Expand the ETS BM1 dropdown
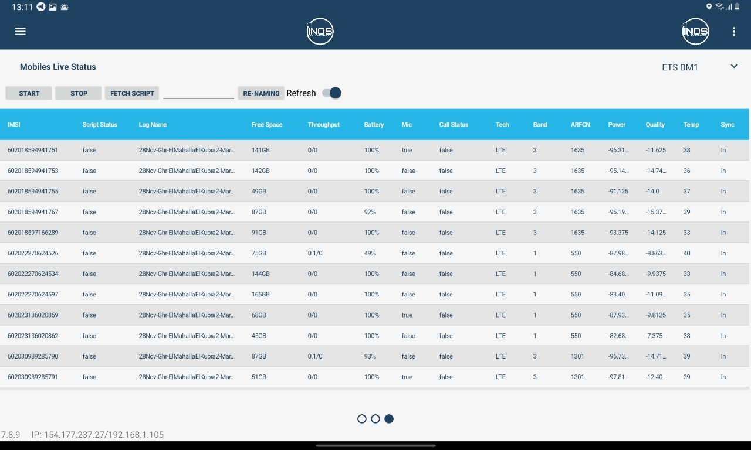The width and height of the screenshot is (751, 450). pyautogui.click(x=733, y=66)
